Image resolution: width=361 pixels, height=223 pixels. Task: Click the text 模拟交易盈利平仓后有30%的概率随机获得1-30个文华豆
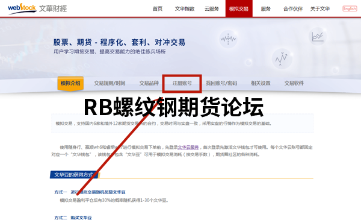pos(114,201)
